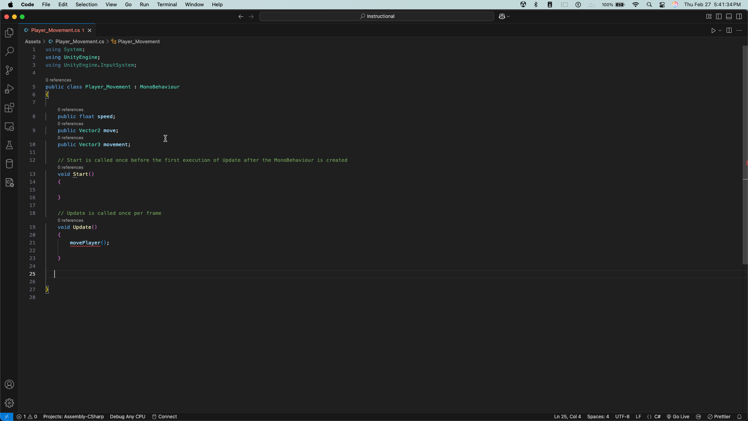748x421 pixels.
Task: Open the macOS Control Center icon
Action: 662,5
